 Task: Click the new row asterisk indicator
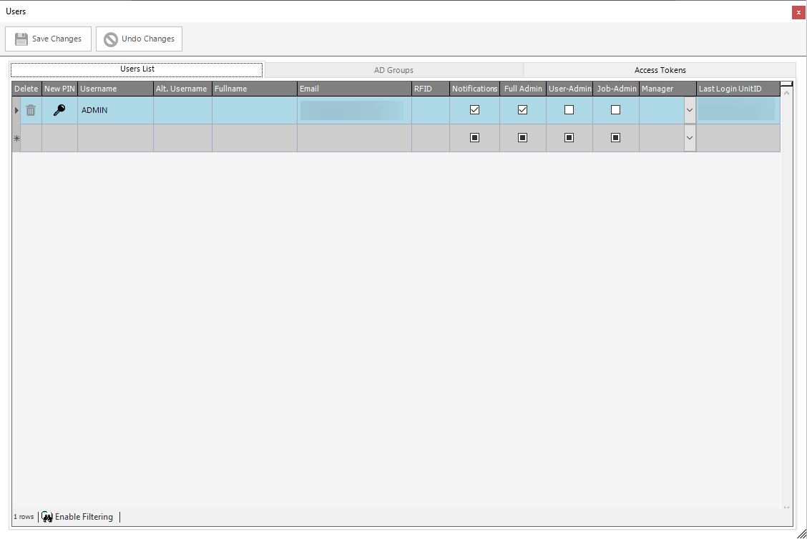coord(16,138)
